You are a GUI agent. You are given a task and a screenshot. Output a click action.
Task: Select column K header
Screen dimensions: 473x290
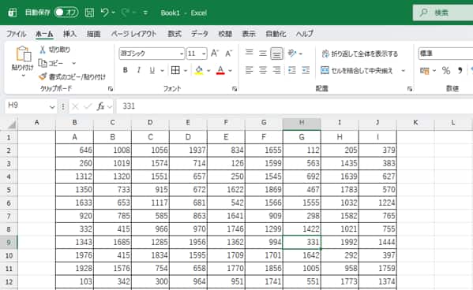coord(415,123)
